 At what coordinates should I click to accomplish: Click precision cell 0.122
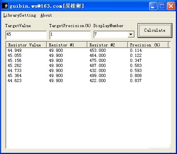(x=136, y=55)
